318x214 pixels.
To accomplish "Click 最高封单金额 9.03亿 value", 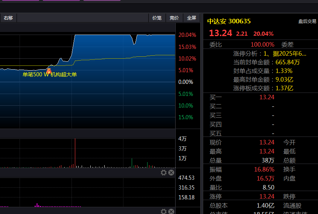I will (x=284, y=79).
